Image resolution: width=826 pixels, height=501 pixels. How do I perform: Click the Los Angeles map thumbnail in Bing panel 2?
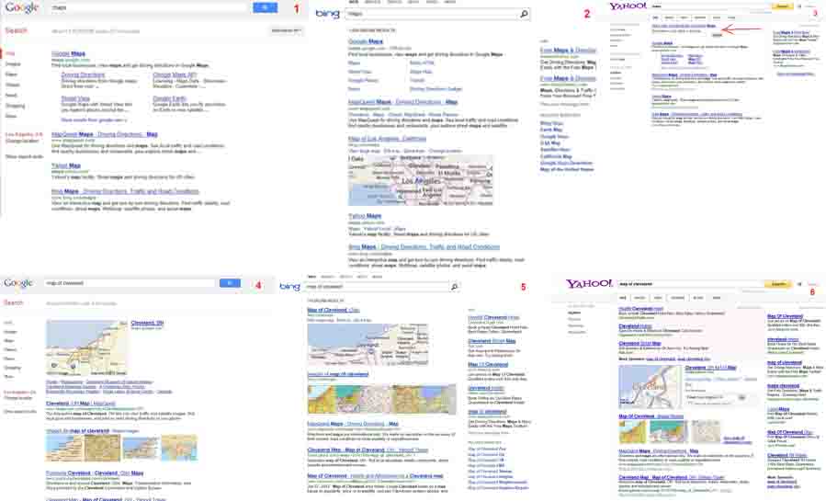click(x=421, y=179)
